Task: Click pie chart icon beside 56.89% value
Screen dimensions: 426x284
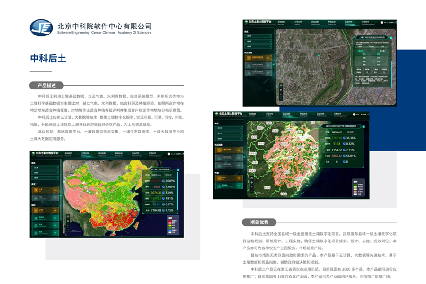Action: click(x=163, y=181)
